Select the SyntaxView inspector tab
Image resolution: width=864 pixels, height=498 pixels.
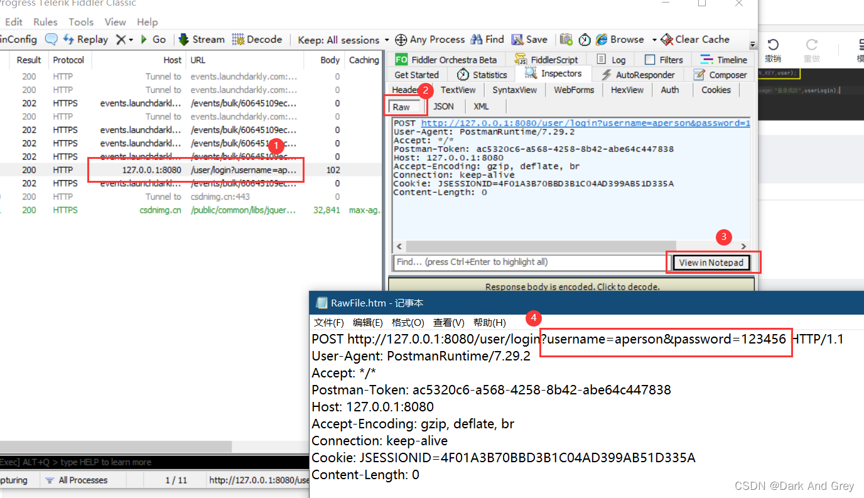tap(514, 90)
